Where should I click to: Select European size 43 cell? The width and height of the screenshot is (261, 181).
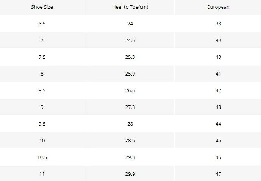[x=218, y=107]
